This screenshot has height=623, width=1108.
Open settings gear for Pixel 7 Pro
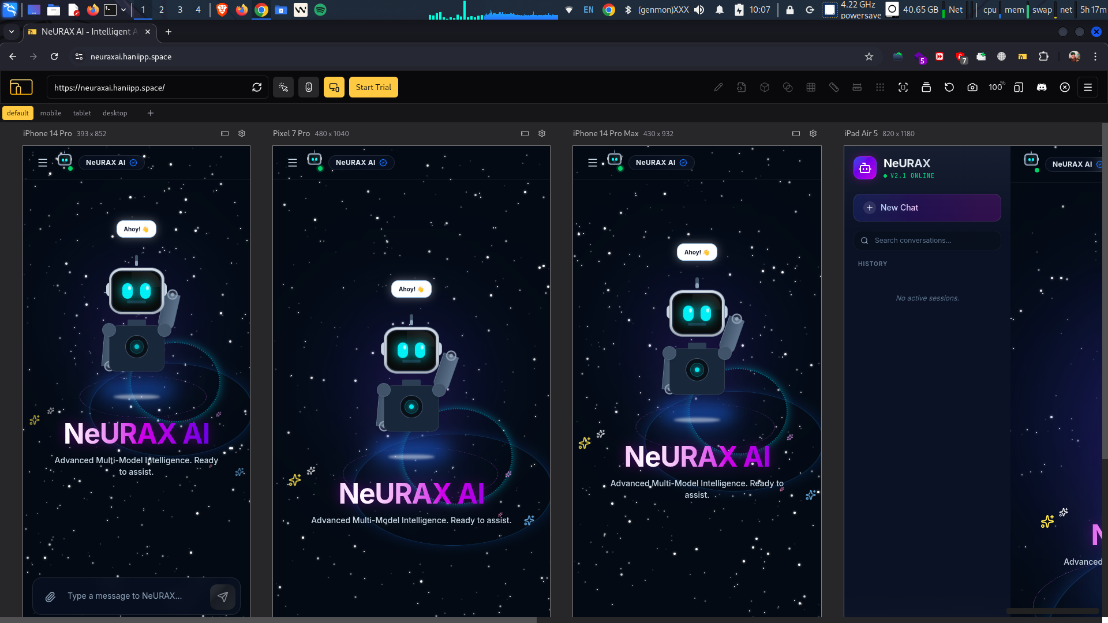542,133
